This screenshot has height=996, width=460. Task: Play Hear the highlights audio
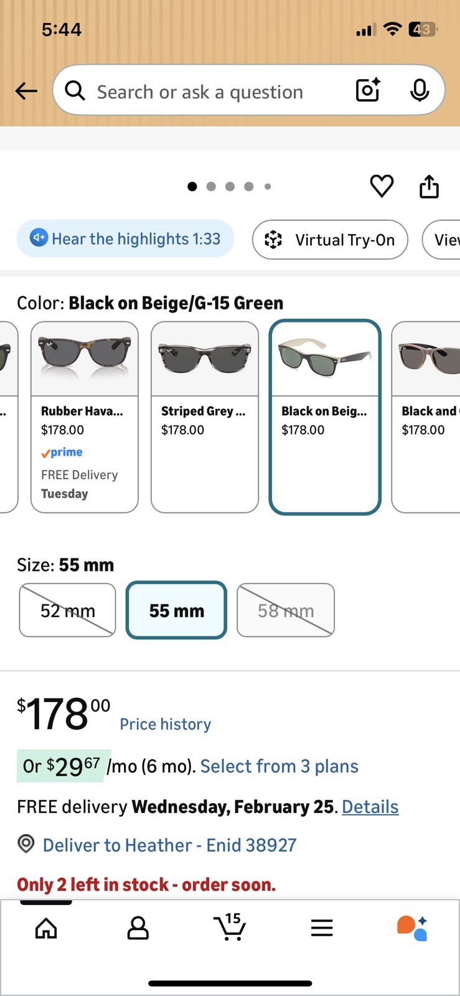[125, 239]
